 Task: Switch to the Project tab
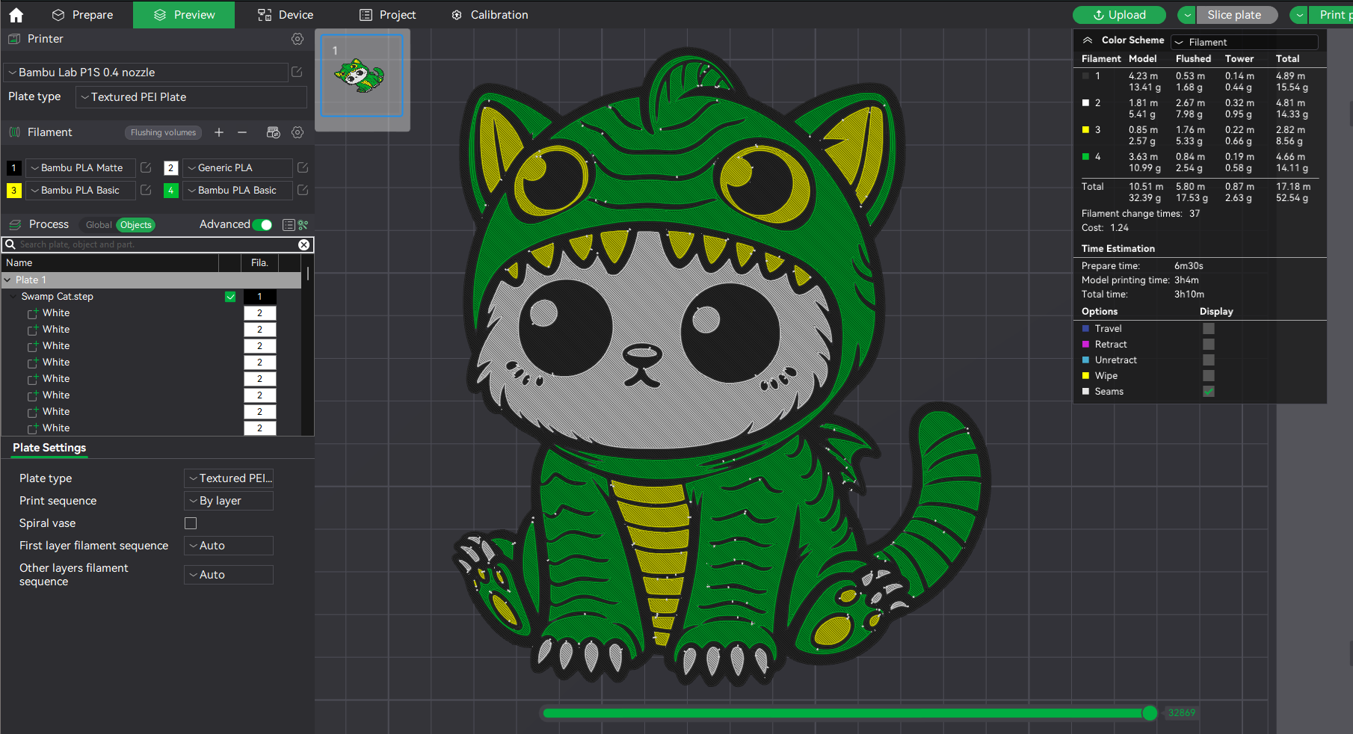click(387, 15)
